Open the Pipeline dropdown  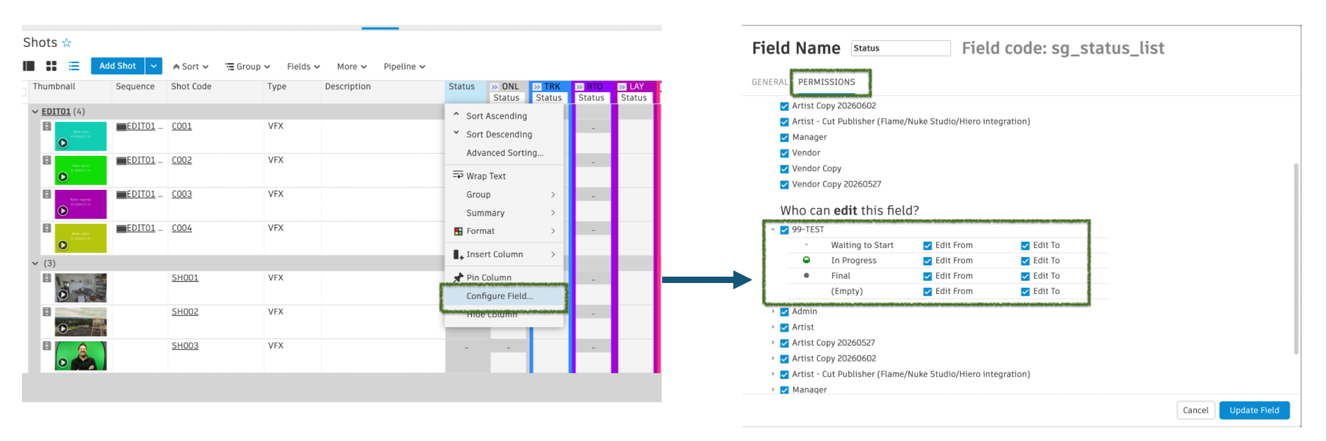point(405,67)
